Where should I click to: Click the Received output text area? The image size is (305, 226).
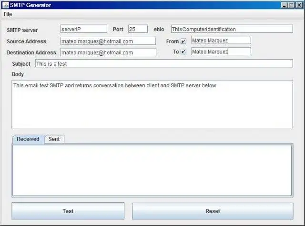(152, 170)
